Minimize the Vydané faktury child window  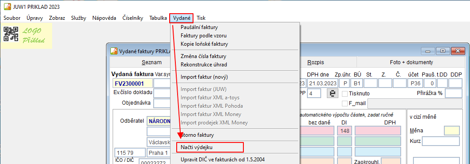[x=428, y=51]
